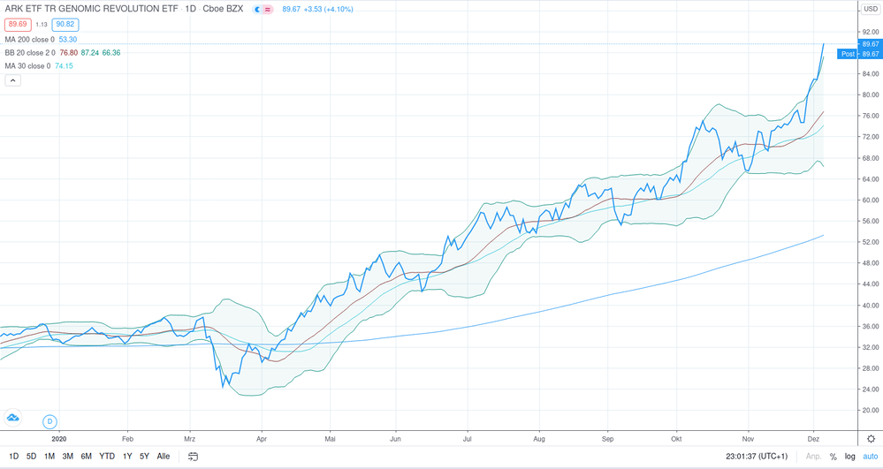
Task: Click the pink approximation status icon
Action: coord(268,10)
